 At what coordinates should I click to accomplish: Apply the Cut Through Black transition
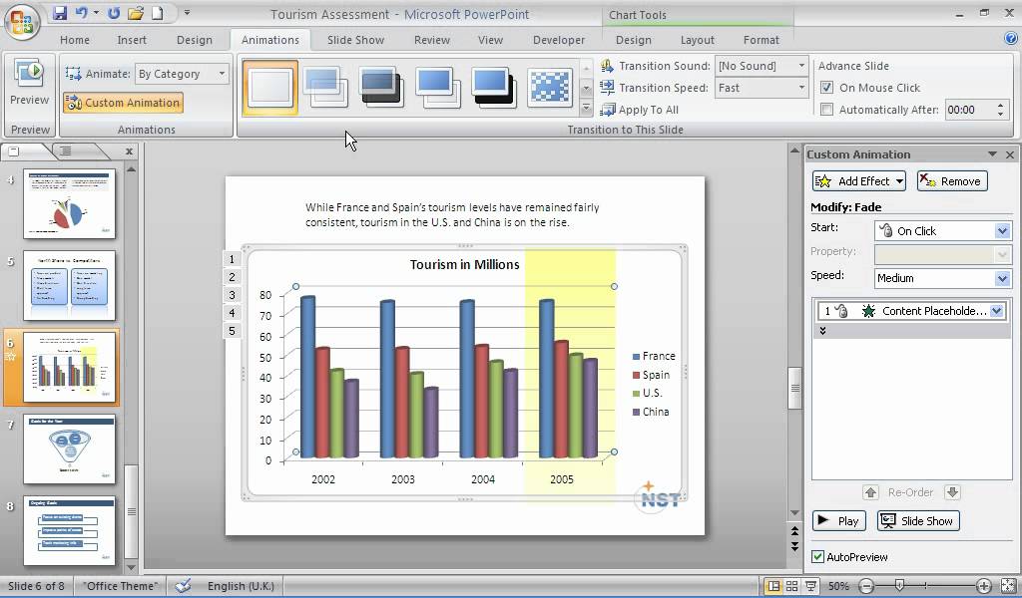pyautogui.click(x=493, y=87)
